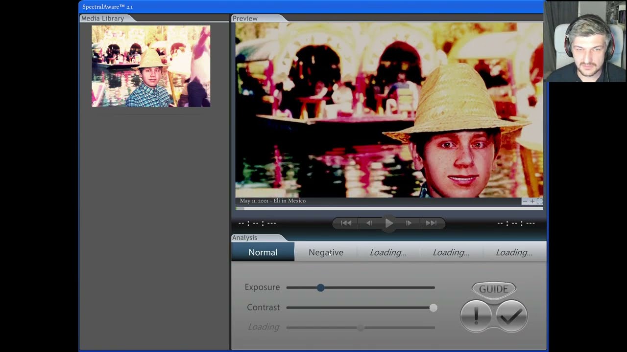
Task: Zoom out preview with minus icon
Action: (525, 201)
